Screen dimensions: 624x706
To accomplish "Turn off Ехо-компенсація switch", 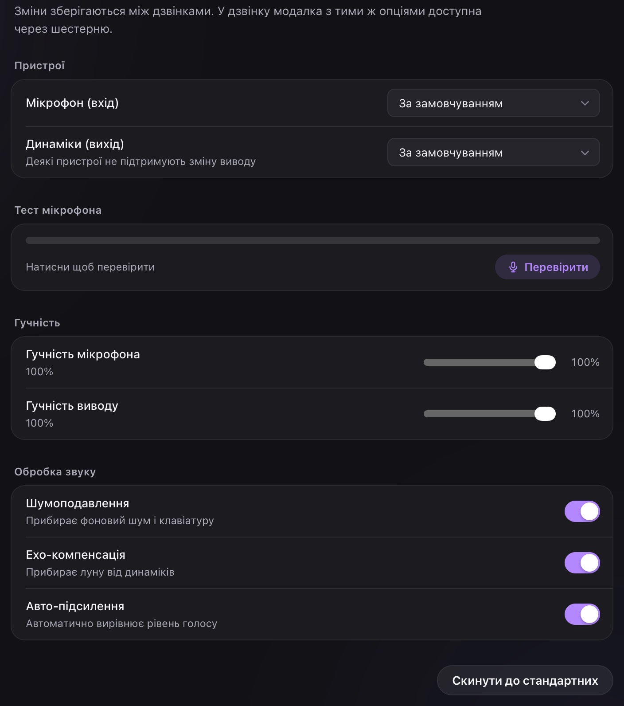I will pyautogui.click(x=582, y=563).
